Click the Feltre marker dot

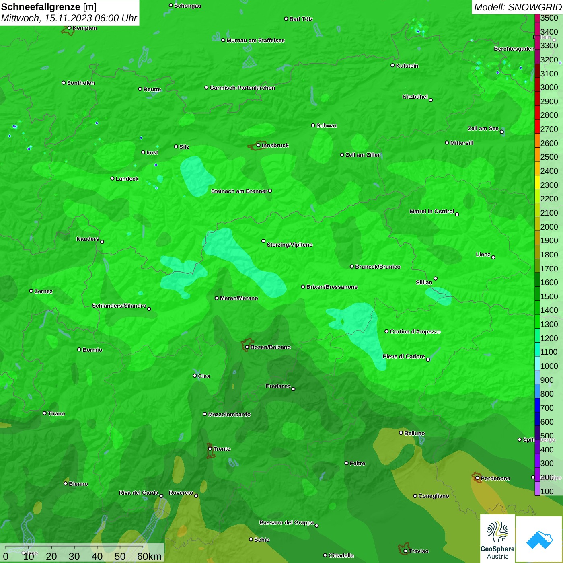point(347,463)
